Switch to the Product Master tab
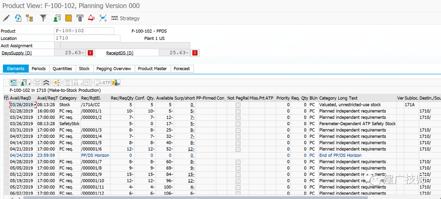Image resolution: width=441 pixels, height=199 pixels. click(x=152, y=69)
